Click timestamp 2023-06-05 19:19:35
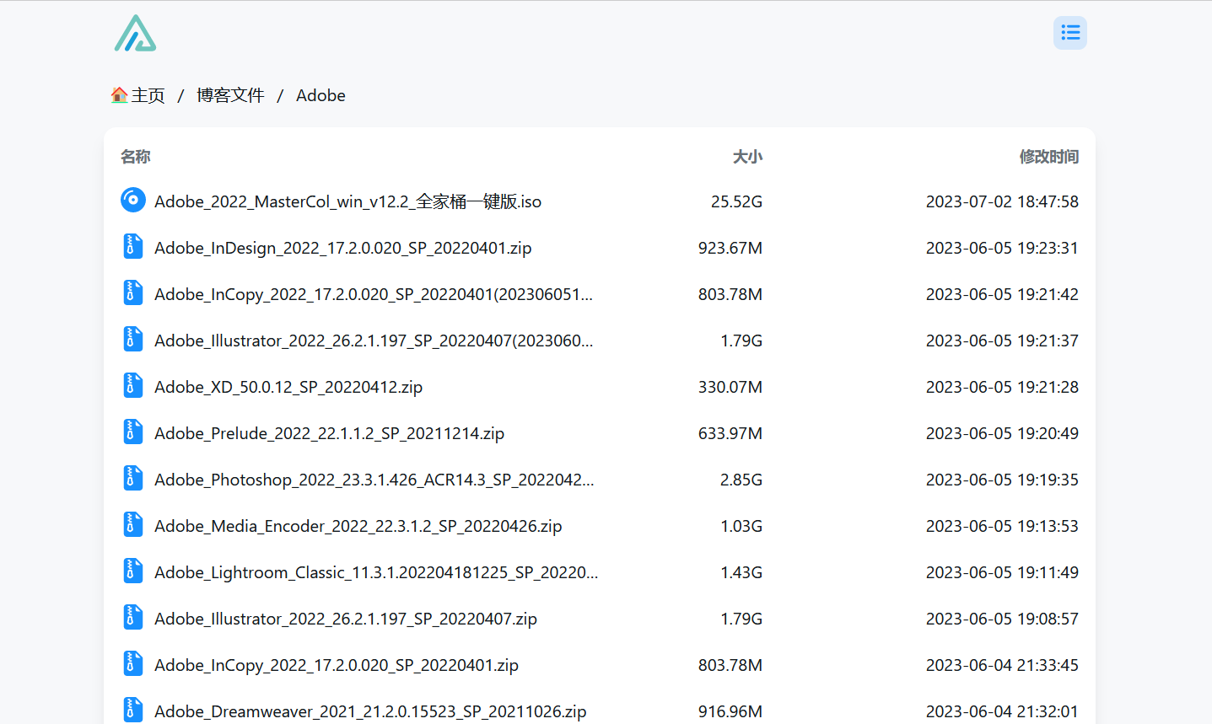The image size is (1212, 724). point(1002,480)
